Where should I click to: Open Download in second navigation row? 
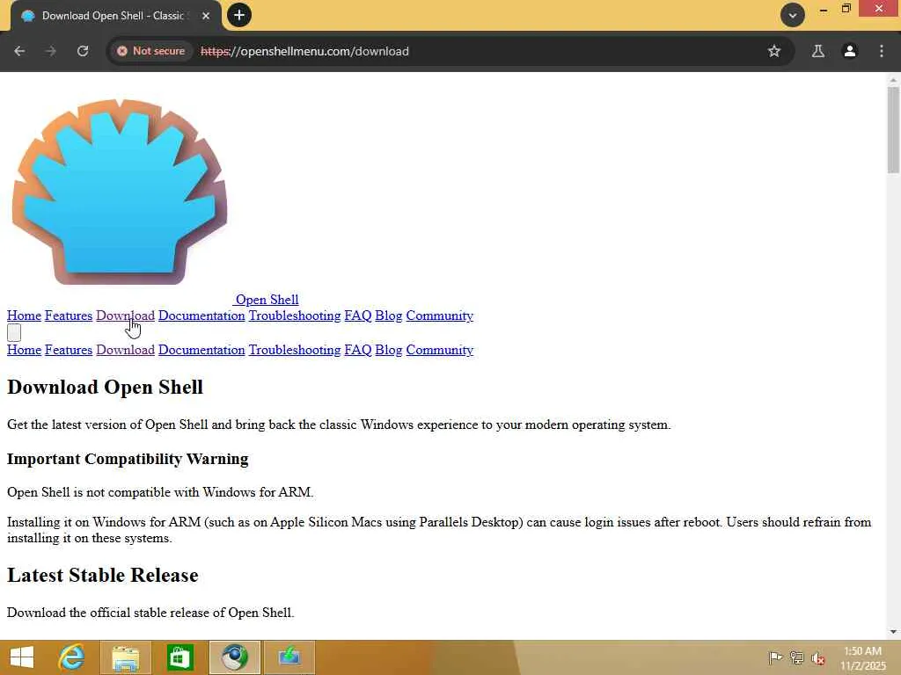[x=125, y=350]
